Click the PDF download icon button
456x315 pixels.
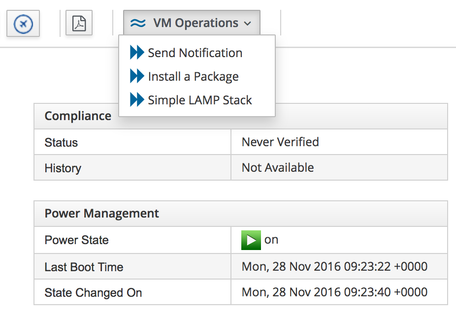[x=79, y=24]
